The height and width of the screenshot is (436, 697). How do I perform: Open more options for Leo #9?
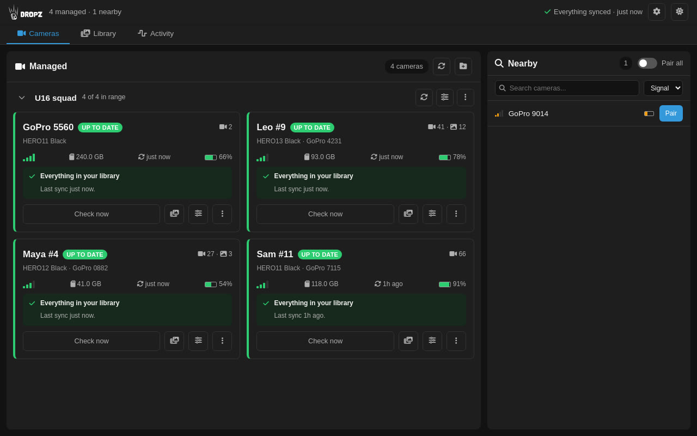click(456, 214)
